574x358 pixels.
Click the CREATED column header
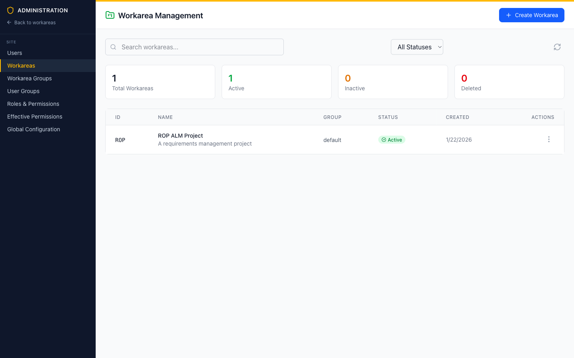[458, 117]
